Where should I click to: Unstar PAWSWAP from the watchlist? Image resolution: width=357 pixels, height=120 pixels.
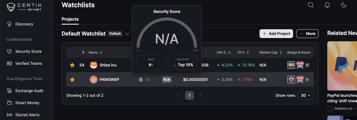(72, 80)
